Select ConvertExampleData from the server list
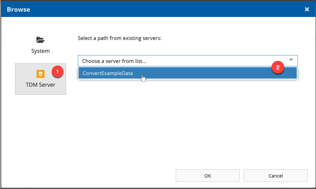This screenshot has height=189, width=316. (108, 73)
